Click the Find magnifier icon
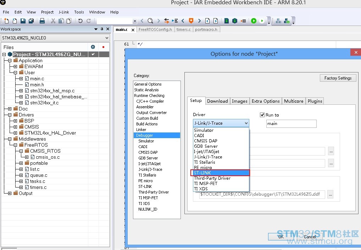The height and width of the screenshot is (250, 361). (150, 21)
